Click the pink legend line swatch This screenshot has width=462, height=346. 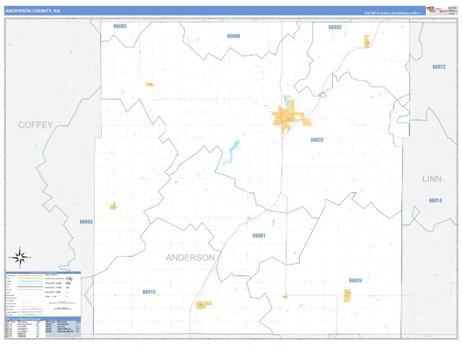point(30,309)
